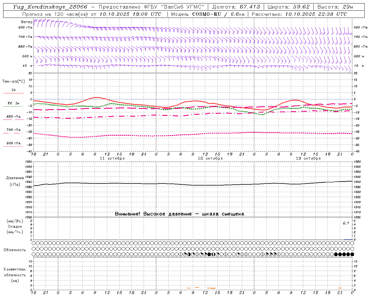Click the Осадки precipitation label

[x=15, y=226]
